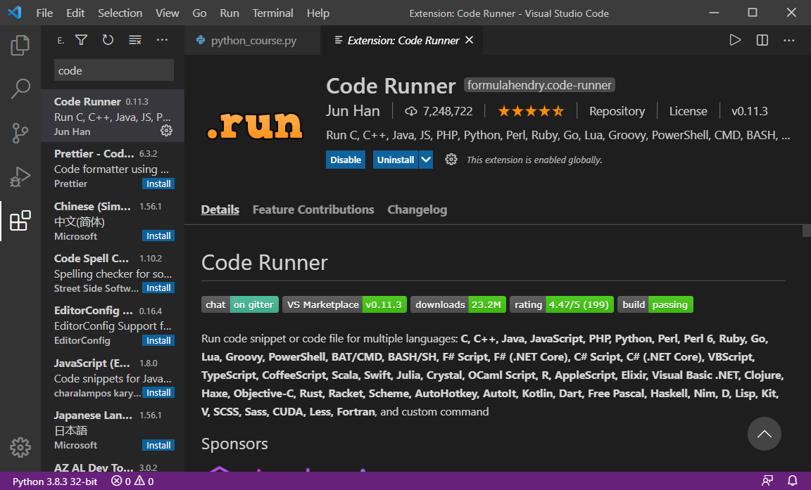Open the License link
Viewport: 811px width, 490px height.
688,111
